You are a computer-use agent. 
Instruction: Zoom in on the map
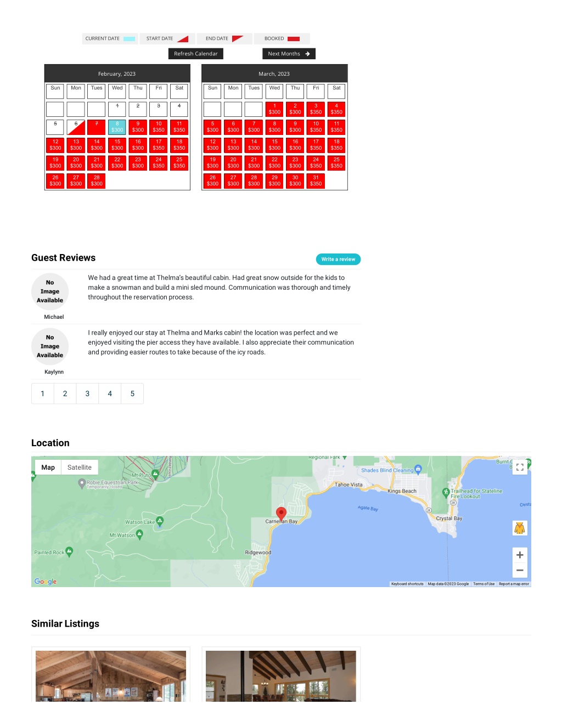click(x=520, y=555)
